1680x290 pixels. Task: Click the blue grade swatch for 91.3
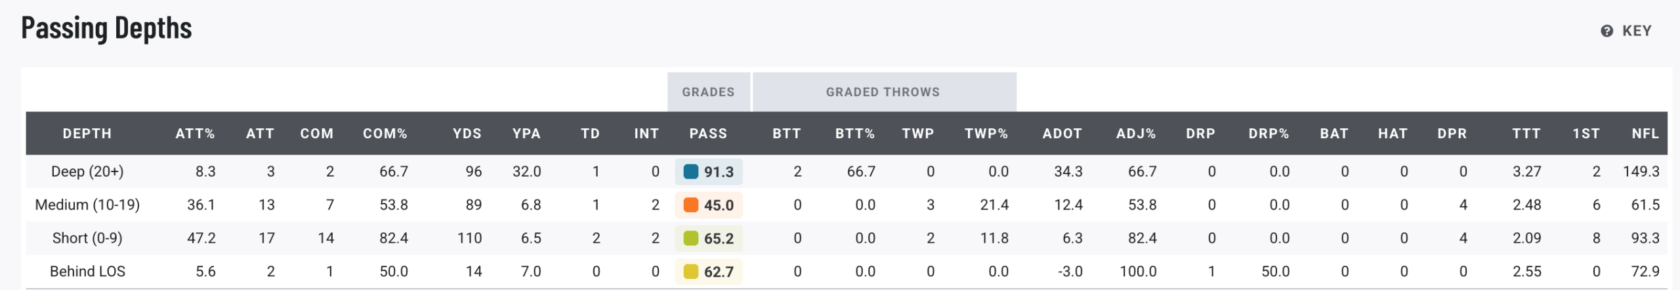[690, 172]
